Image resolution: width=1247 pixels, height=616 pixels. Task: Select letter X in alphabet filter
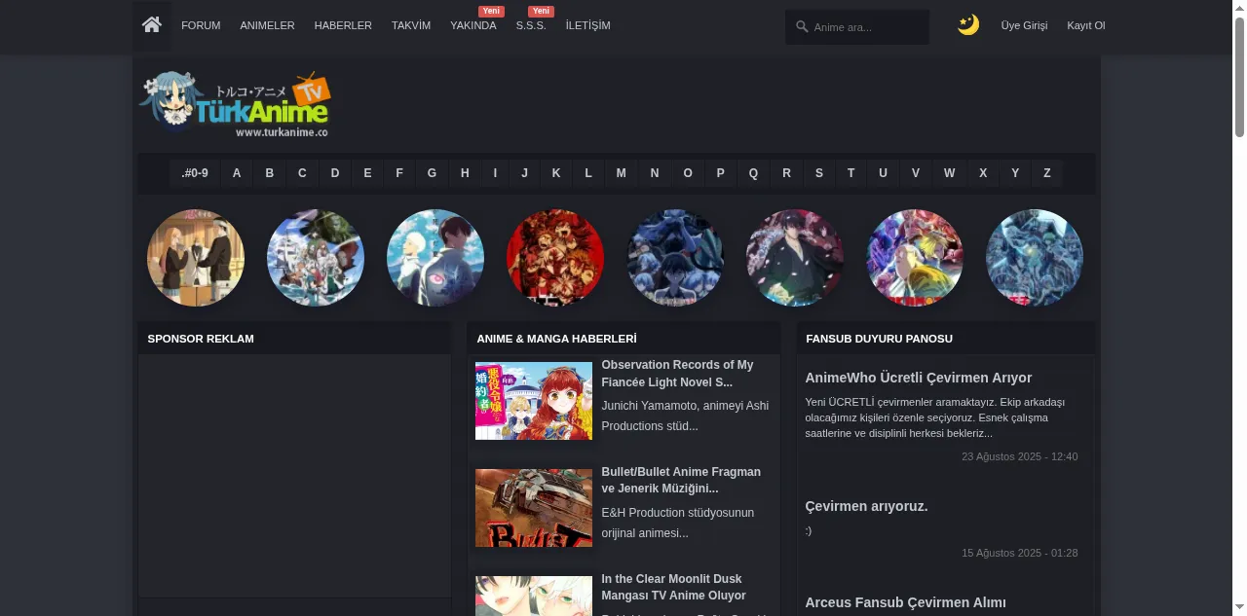coord(983,173)
